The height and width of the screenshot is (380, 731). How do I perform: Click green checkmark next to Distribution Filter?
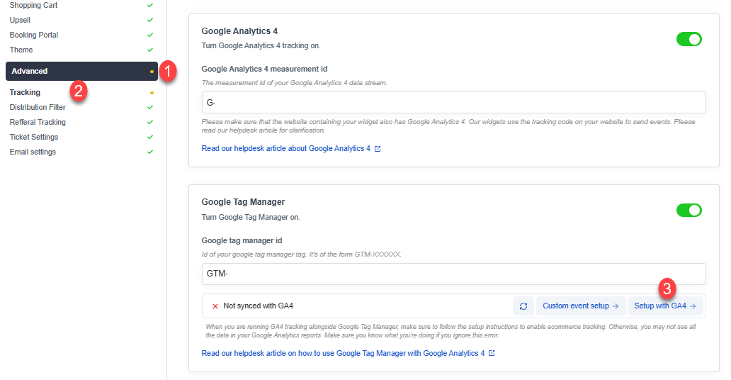(150, 107)
